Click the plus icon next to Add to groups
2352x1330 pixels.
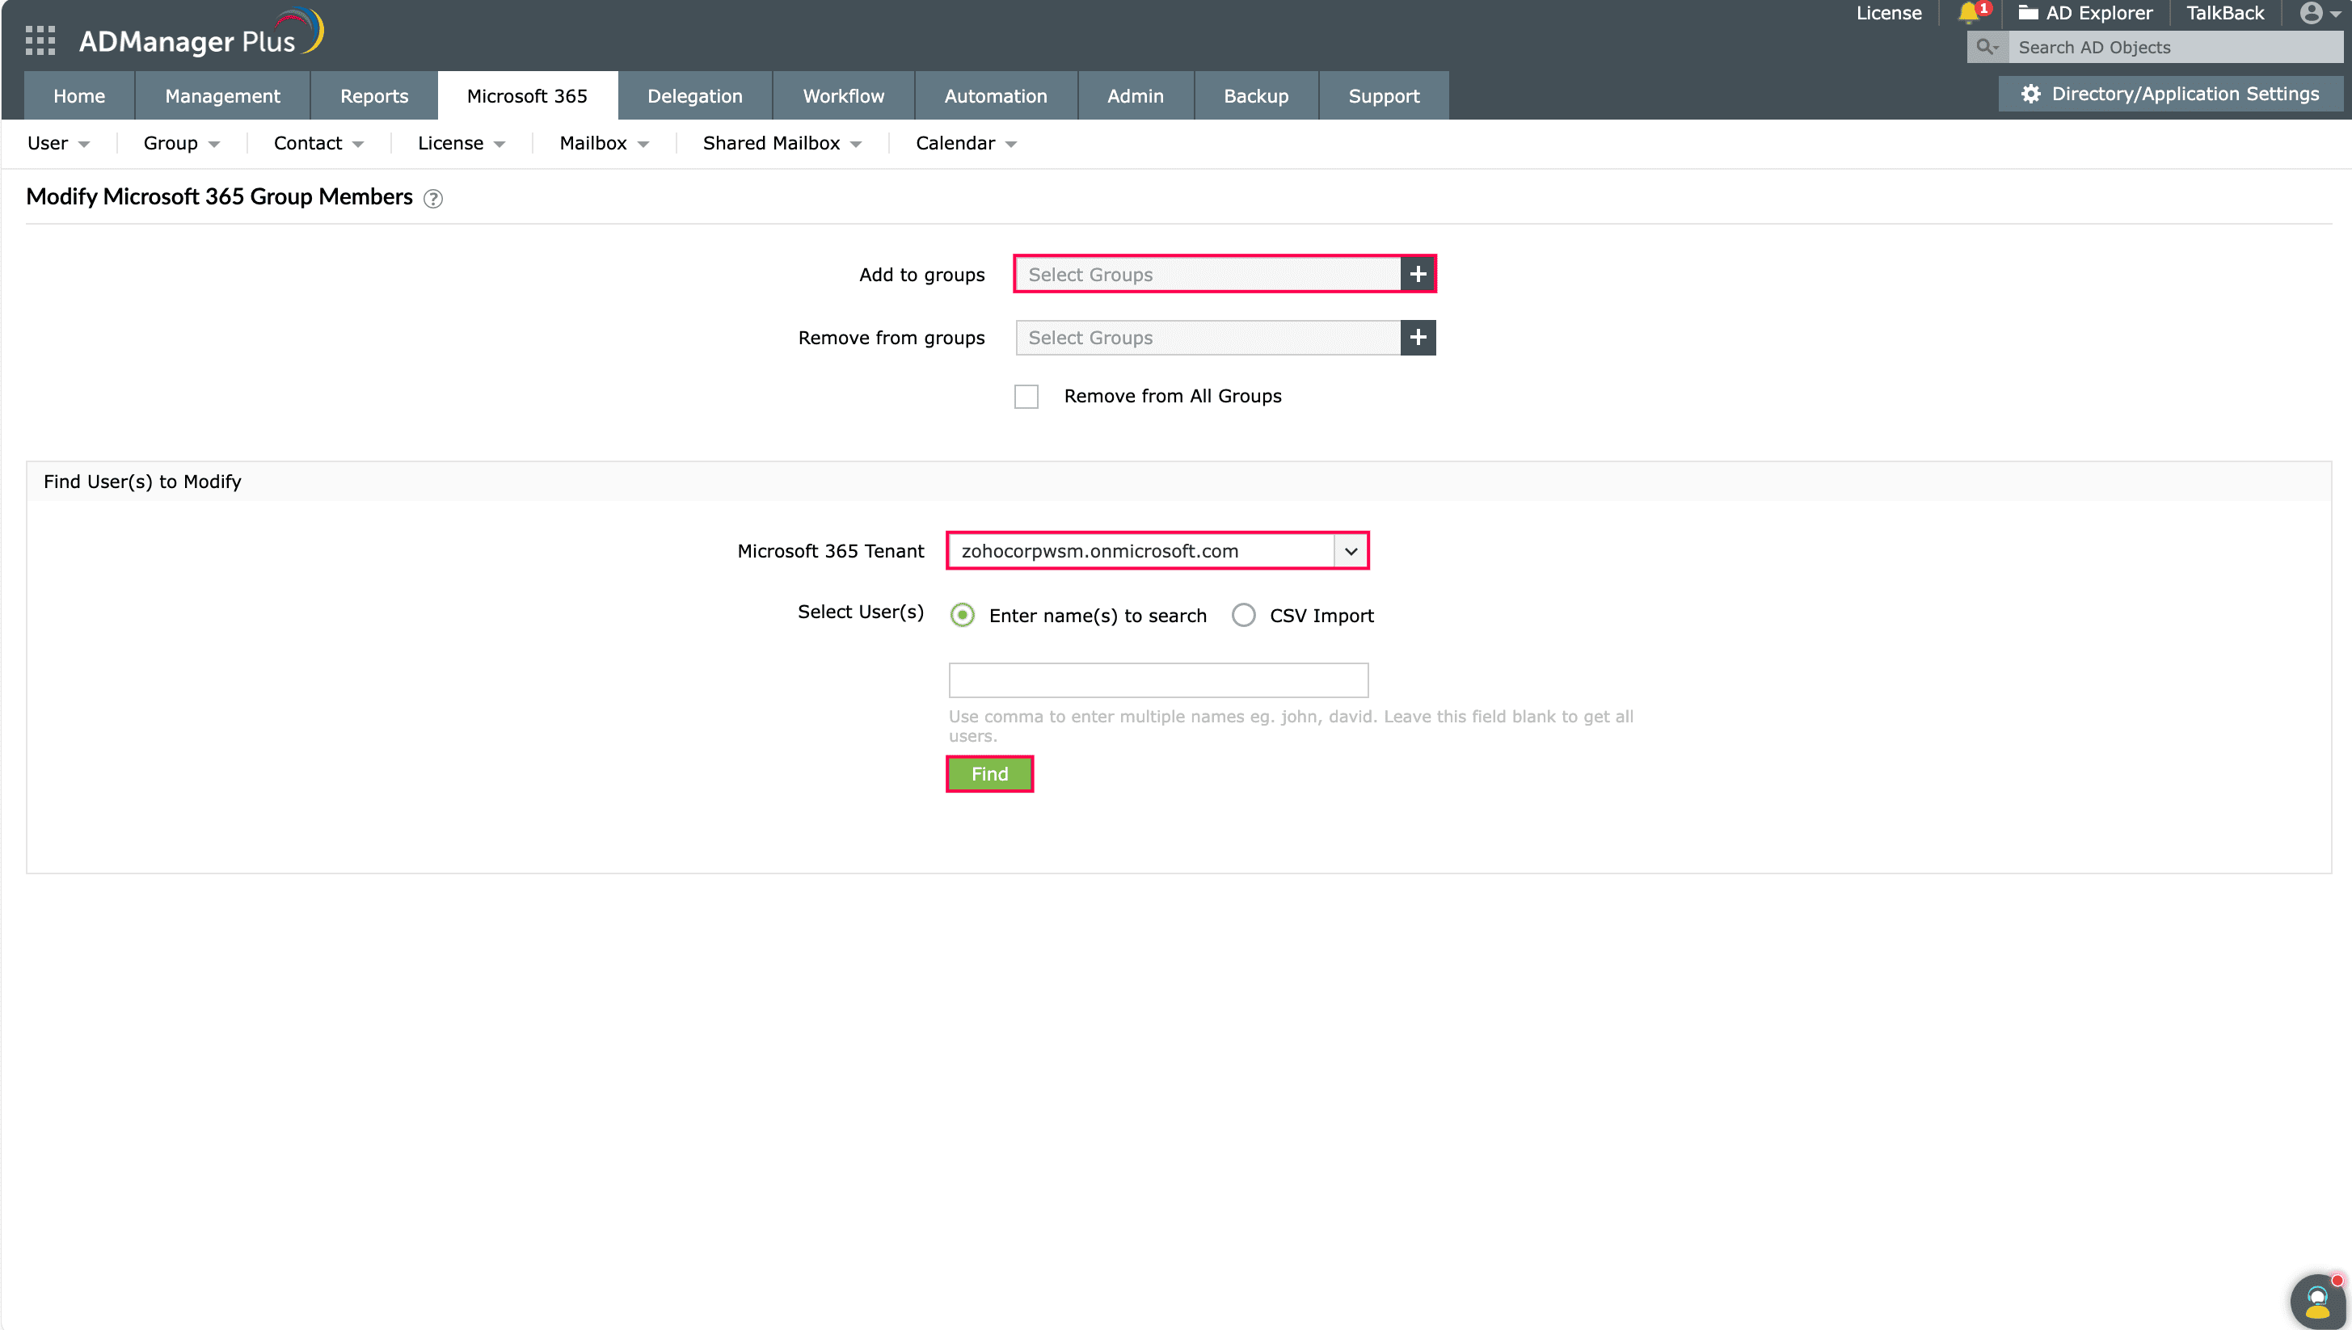[x=1417, y=273]
